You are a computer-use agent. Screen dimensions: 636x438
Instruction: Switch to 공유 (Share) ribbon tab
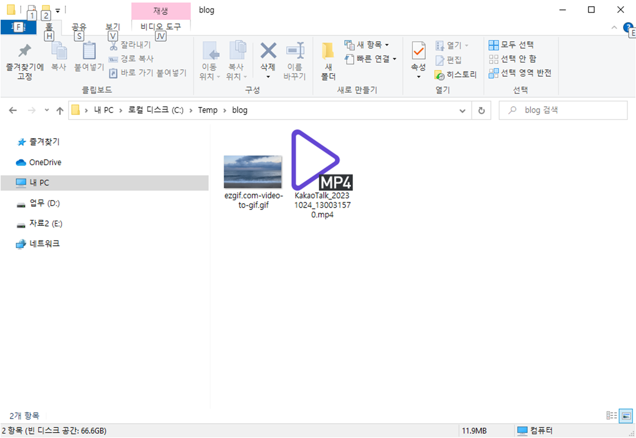[x=79, y=27]
